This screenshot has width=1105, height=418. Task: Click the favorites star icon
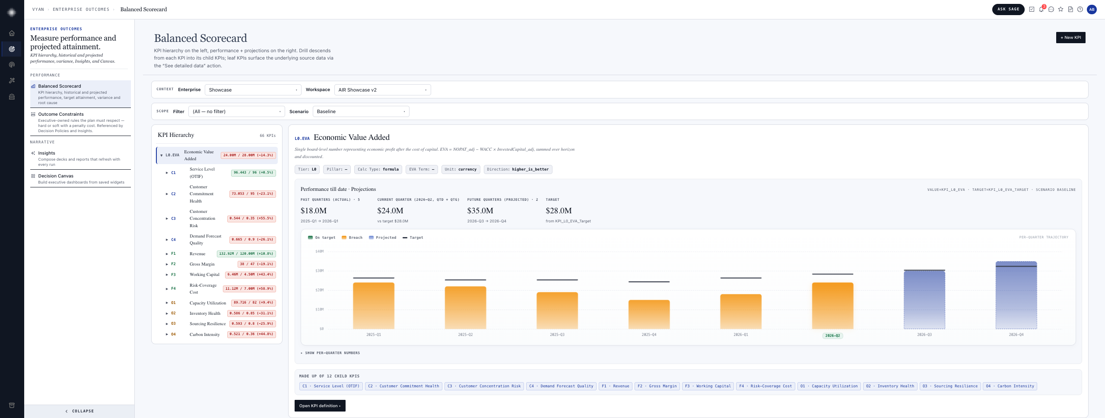(x=1061, y=9)
